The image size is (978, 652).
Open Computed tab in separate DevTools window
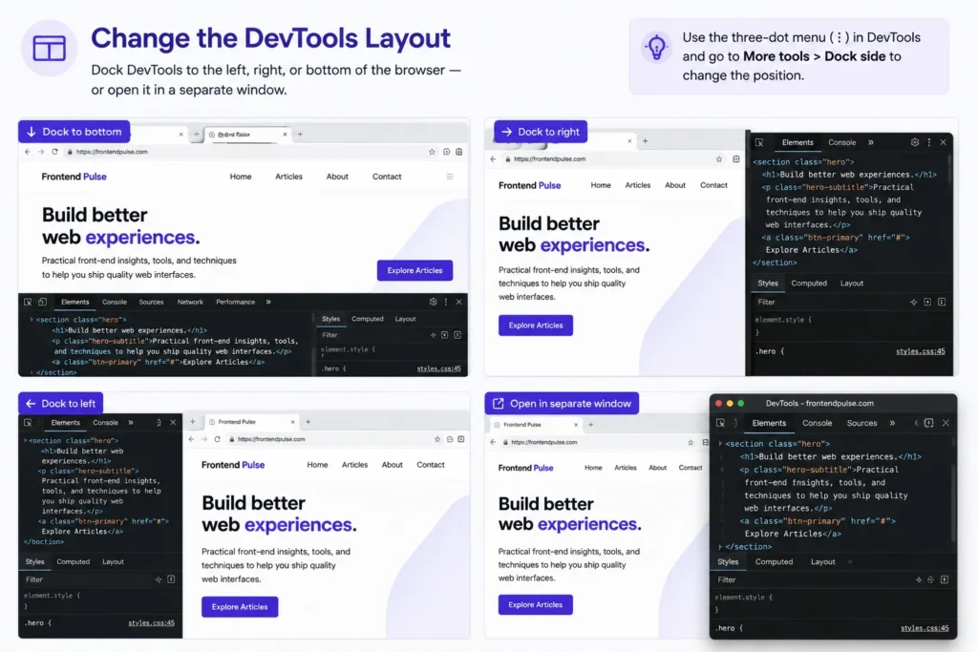coord(774,561)
